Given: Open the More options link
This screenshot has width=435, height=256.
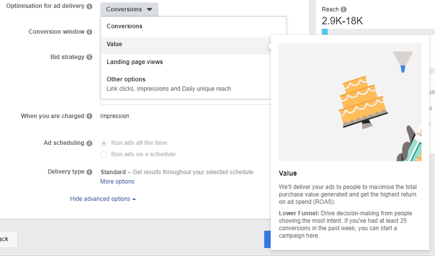Looking at the screenshot, I should click(117, 182).
